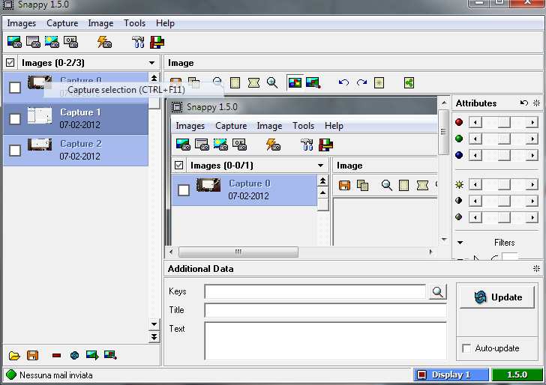Click the Update button

tap(497, 297)
